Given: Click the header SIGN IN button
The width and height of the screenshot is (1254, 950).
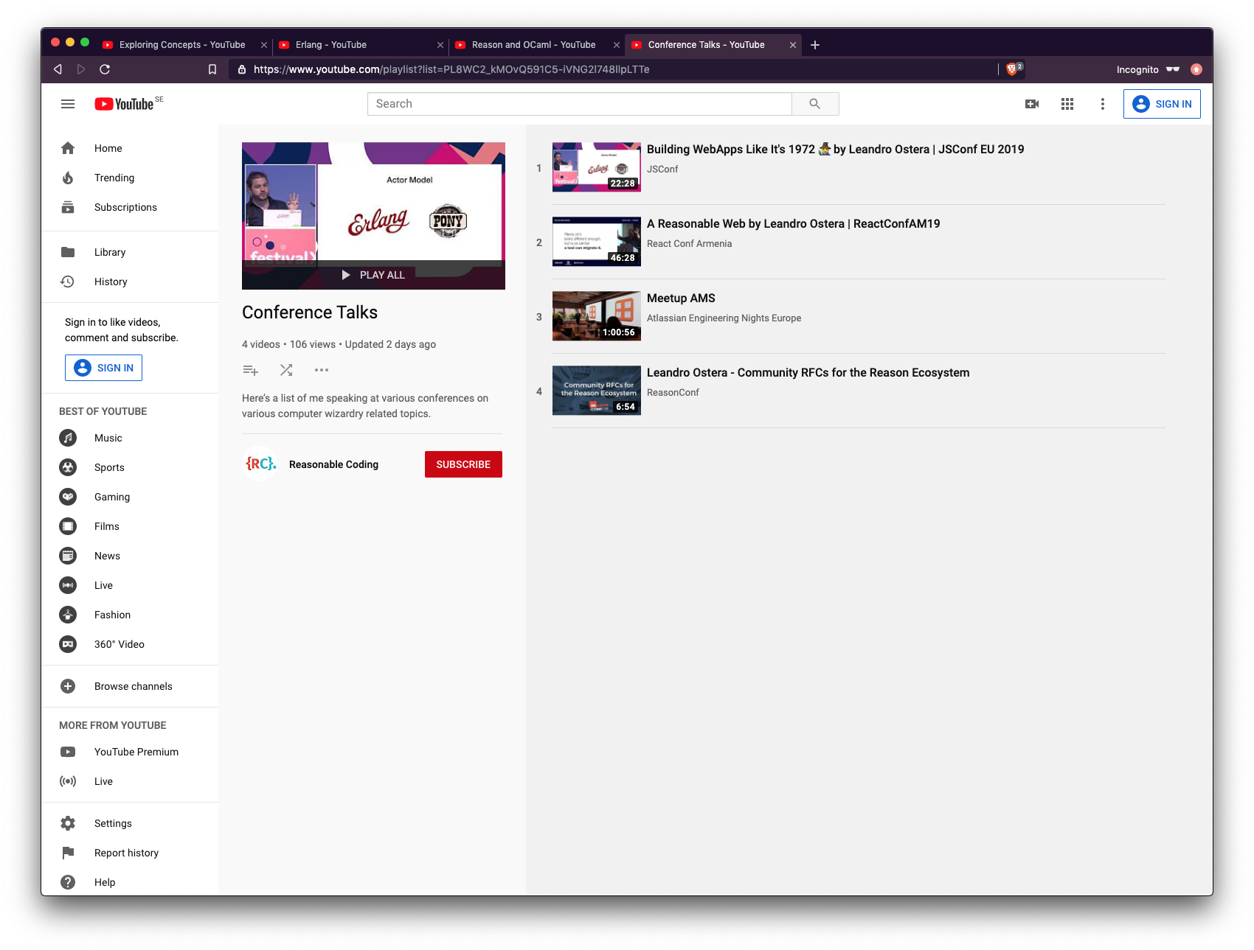Looking at the screenshot, I should point(1162,104).
